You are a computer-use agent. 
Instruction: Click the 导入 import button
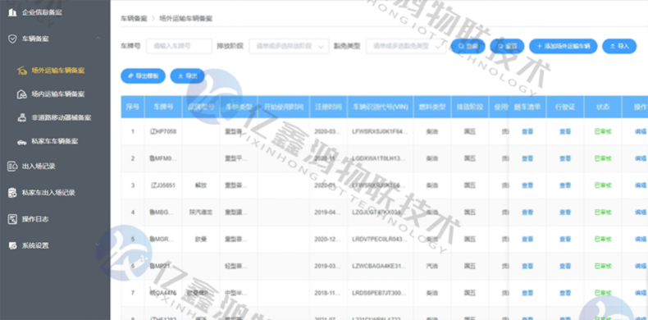(619, 46)
